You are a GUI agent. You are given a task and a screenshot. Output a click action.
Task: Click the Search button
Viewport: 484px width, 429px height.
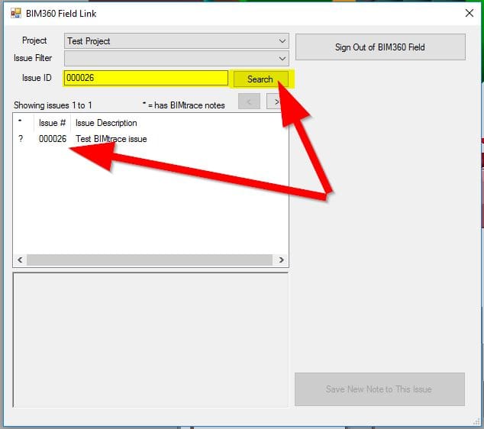click(261, 79)
